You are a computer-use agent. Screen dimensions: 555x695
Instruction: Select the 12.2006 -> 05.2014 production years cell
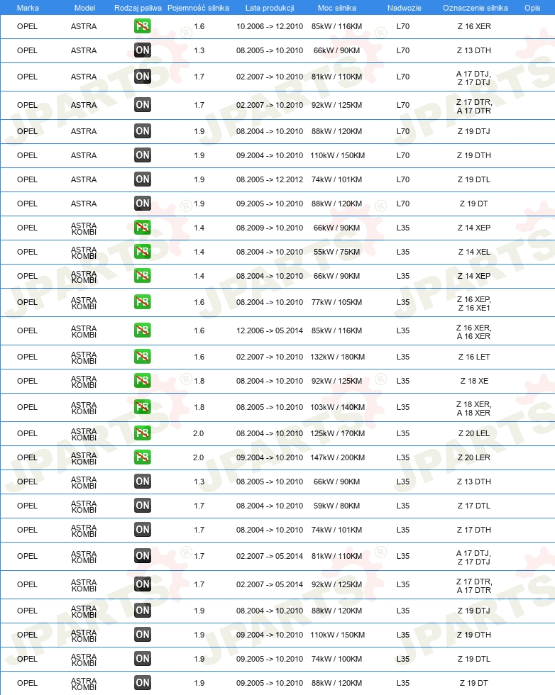click(270, 330)
